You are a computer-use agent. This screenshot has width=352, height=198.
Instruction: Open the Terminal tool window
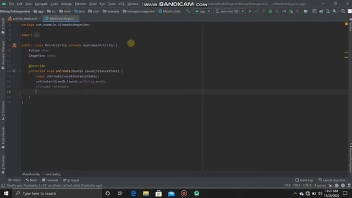pyautogui.click(x=50, y=180)
